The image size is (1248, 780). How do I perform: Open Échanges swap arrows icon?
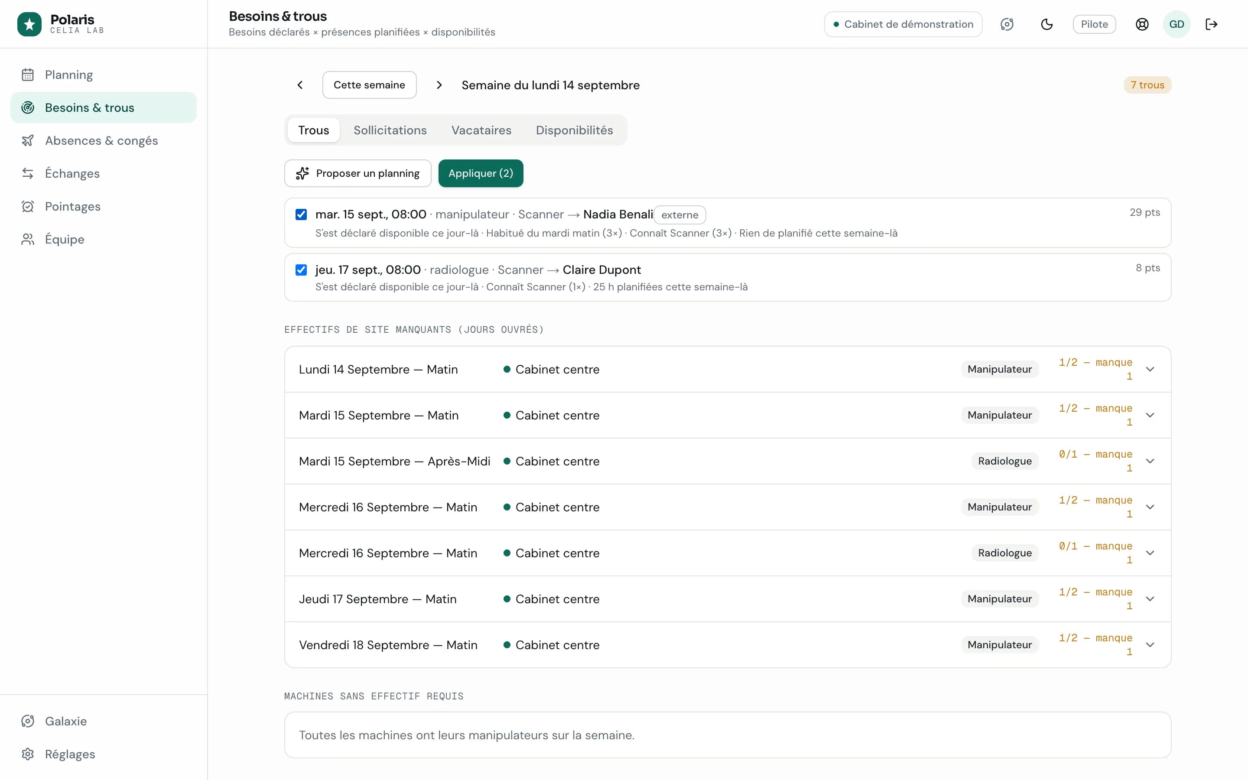tap(28, 173)
